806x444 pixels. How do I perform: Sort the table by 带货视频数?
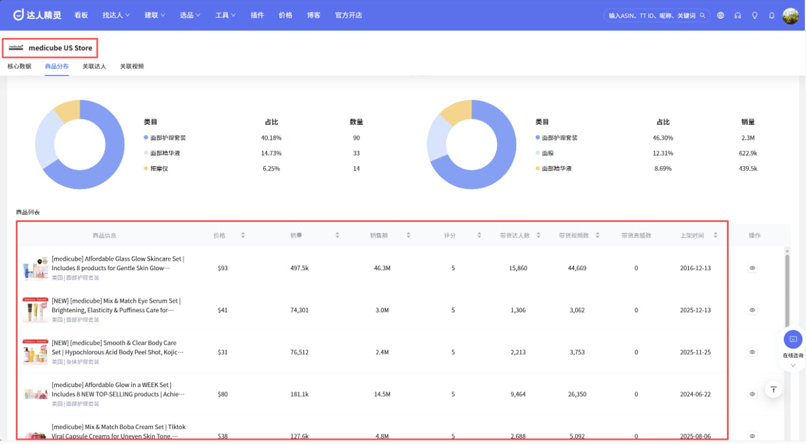tap(597, 235)
